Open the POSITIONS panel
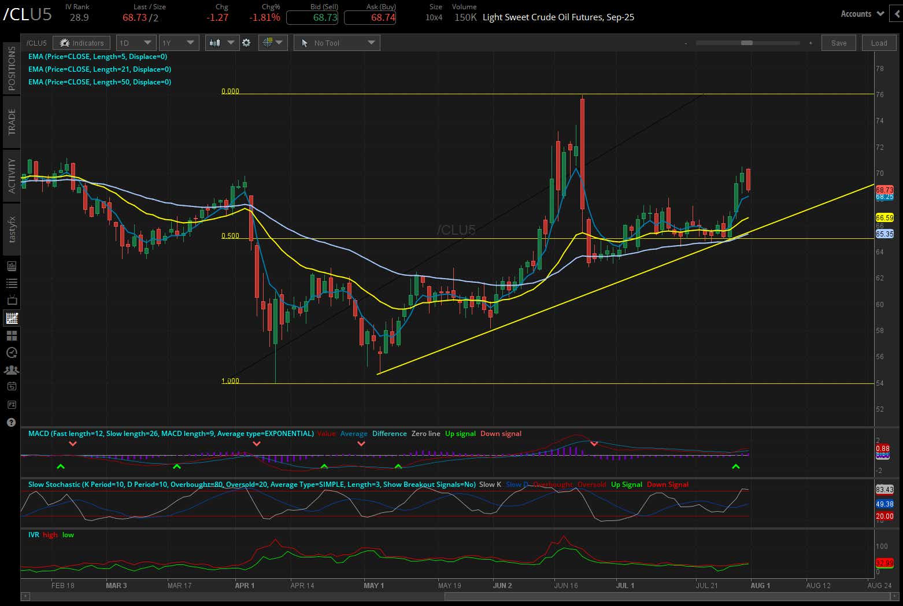903x606 pixels. click(11, 68)
